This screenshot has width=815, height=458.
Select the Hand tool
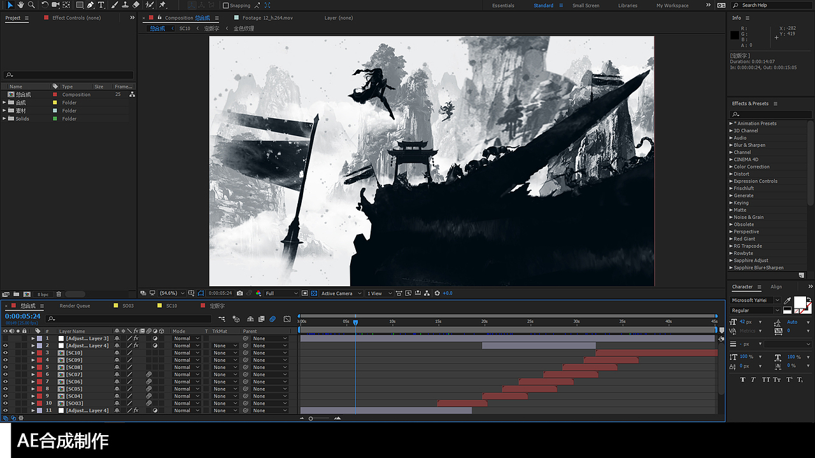pyautogui.click(x=20, y=5)
